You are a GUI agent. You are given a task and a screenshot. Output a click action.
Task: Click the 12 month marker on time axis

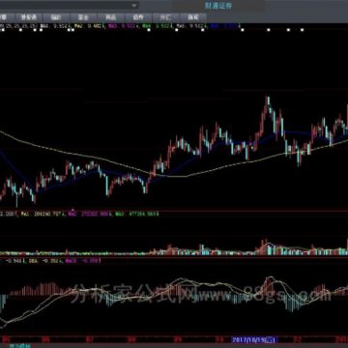point(299,340)
